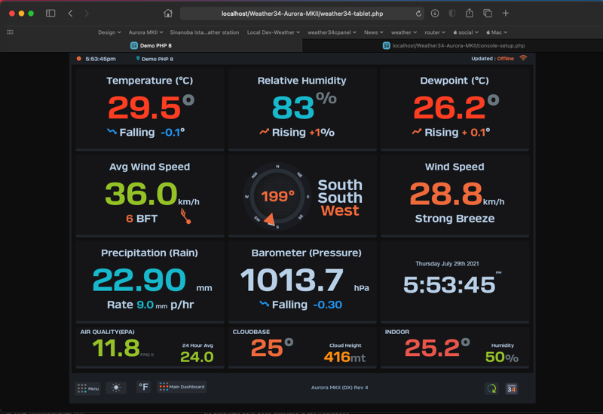Go back with the browser back arrow
Screen dimensions: 603x414
pos(70,14)
